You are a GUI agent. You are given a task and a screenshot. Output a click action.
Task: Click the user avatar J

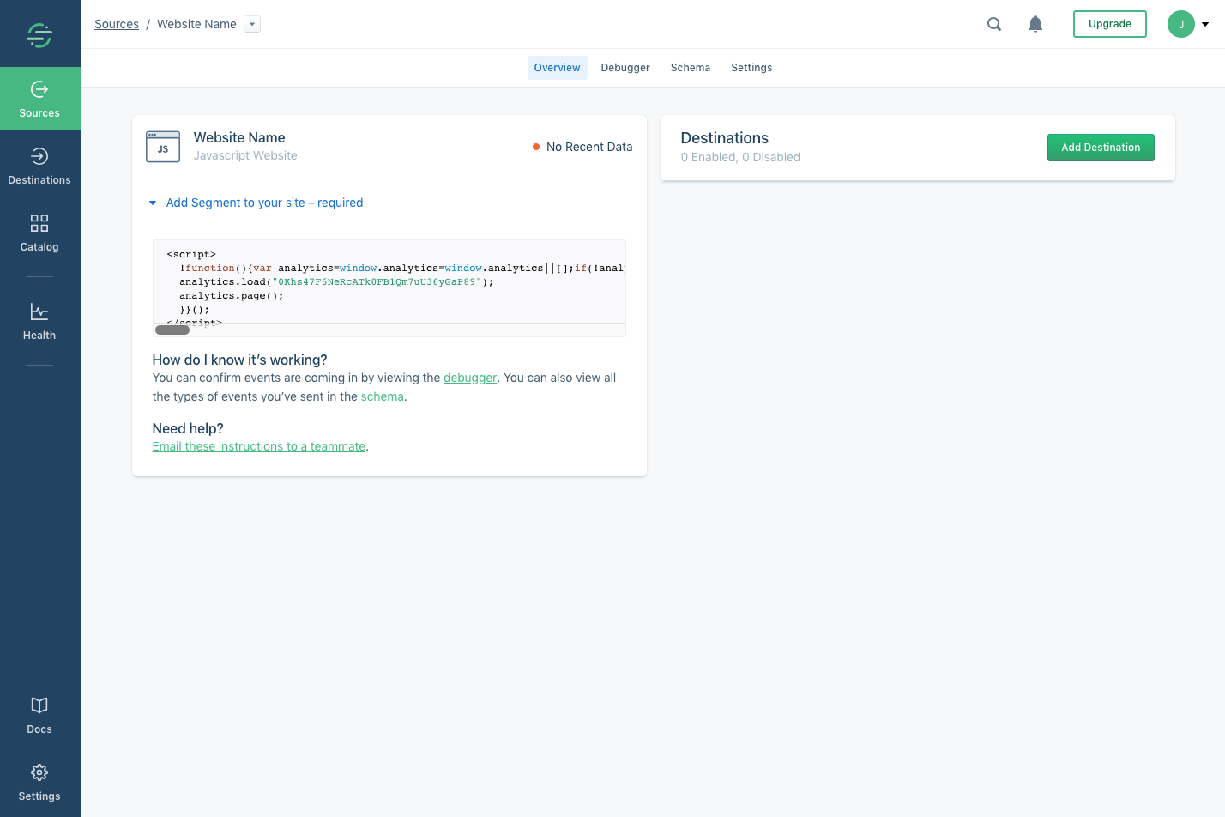coord(1181,24)
